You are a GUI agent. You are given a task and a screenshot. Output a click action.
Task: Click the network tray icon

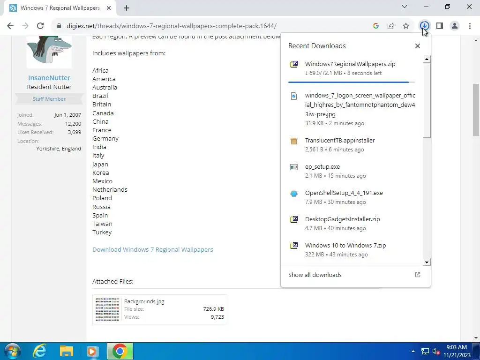425,352
